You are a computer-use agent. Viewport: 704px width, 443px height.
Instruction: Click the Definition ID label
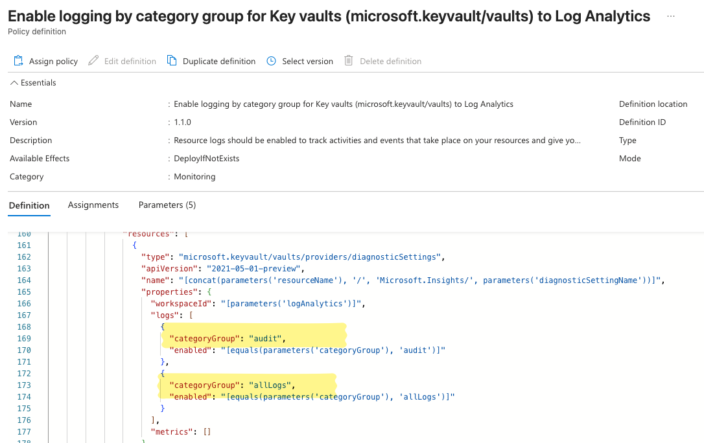tap(642, 122)
